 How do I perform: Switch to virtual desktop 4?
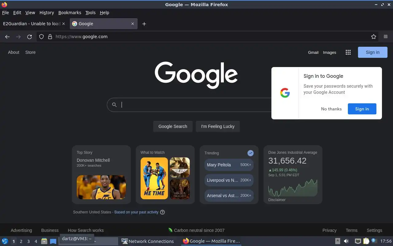pos(36,241)
